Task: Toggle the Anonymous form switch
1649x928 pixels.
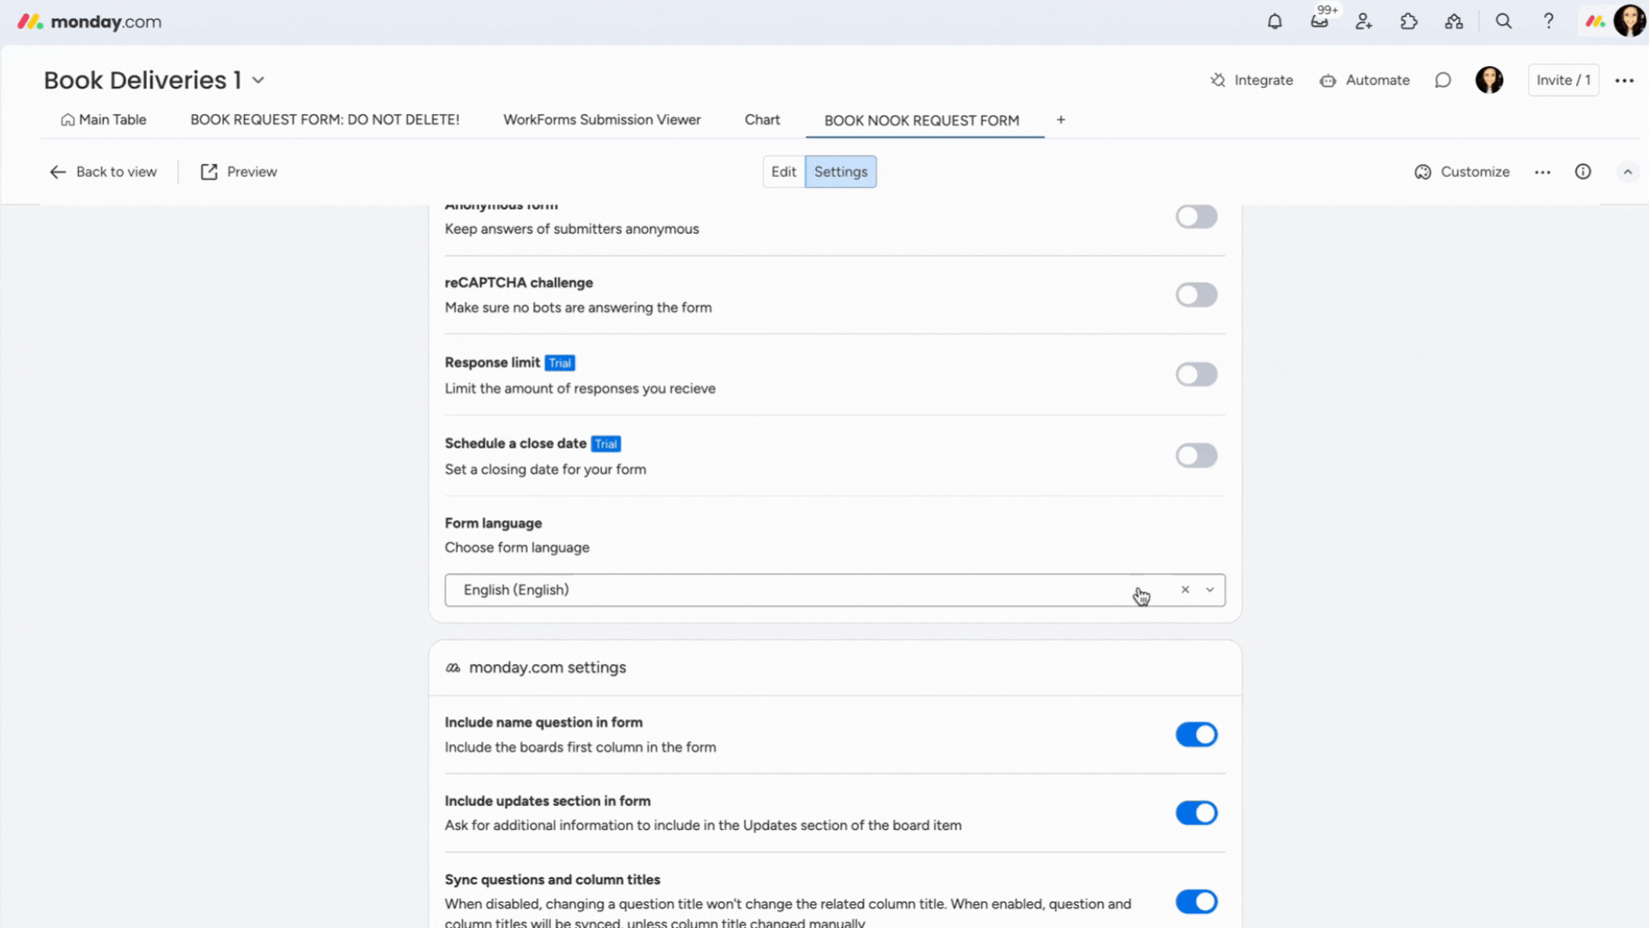Action: point(1196,217)
